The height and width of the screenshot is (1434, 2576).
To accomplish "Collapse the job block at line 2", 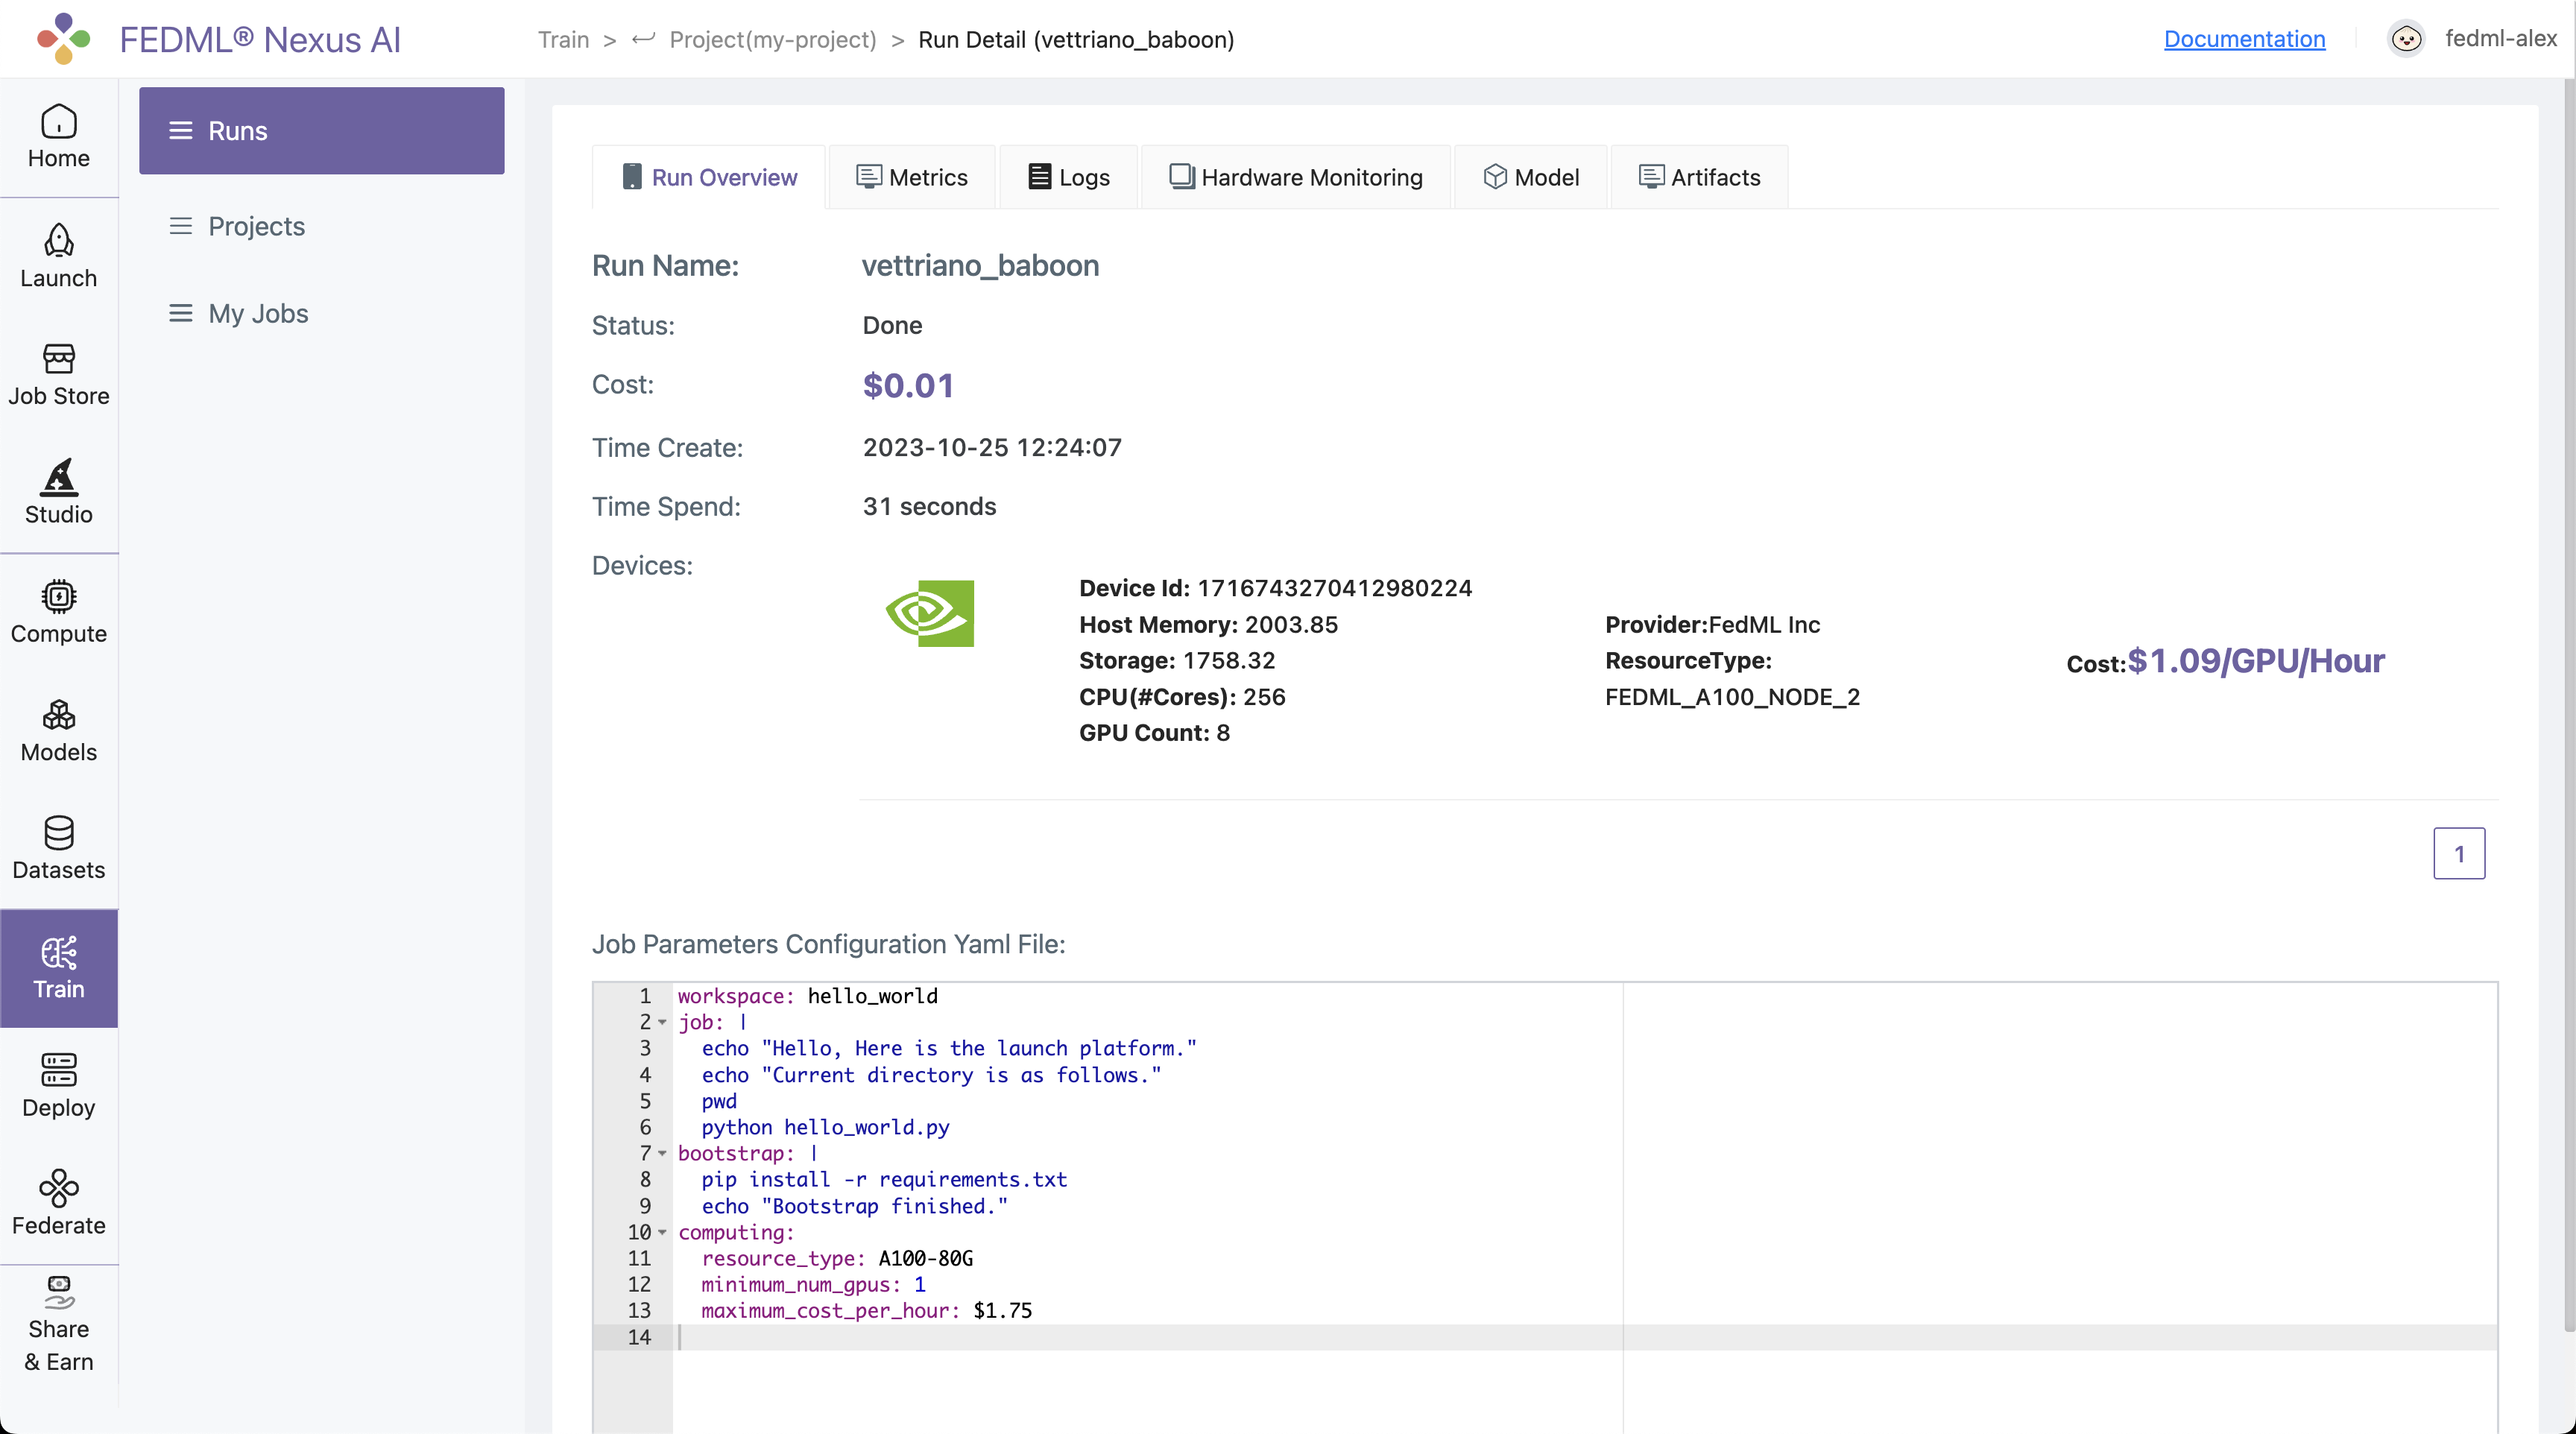I will coord(662,1022).
